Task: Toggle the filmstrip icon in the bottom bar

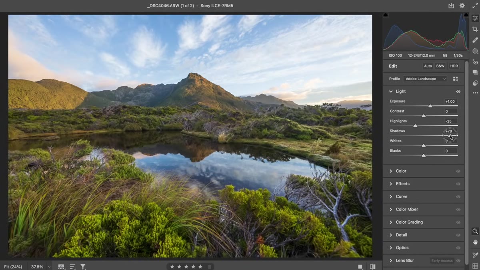Action: coord(61,266)
